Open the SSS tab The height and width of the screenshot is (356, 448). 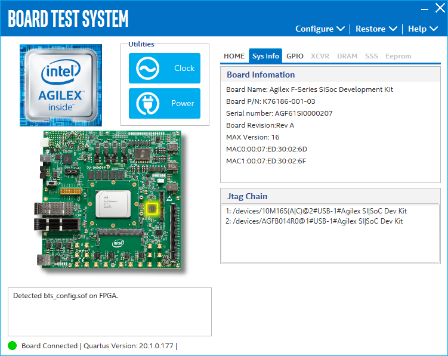(372, 56)
